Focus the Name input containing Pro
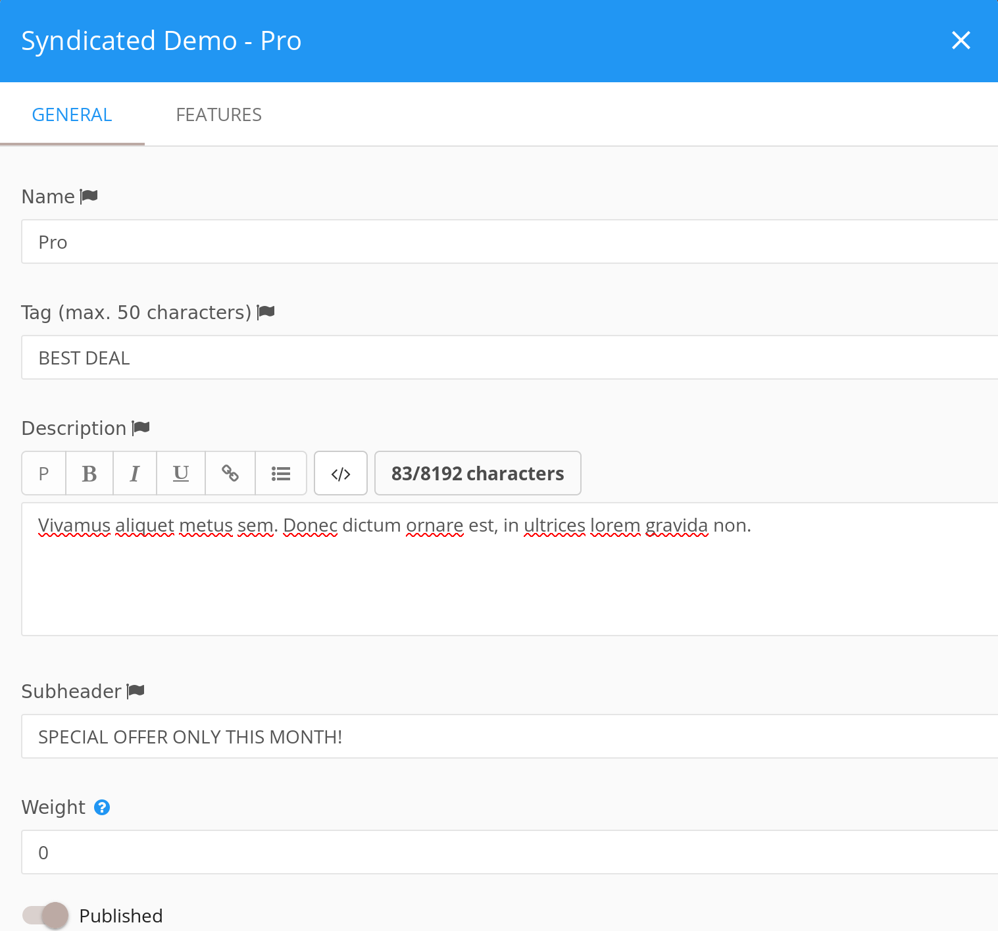Viewport: 998px width, 931px height. [510, 241]
